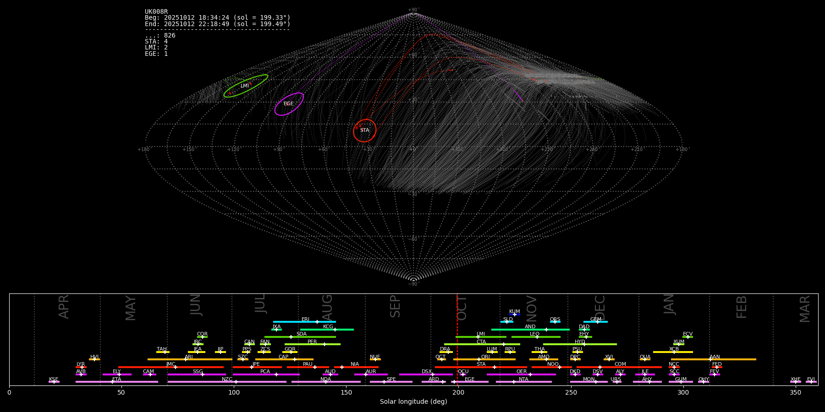Select the station ID text UK008R
The width and height of the screenshot is (825, 412).
point(156,11)
